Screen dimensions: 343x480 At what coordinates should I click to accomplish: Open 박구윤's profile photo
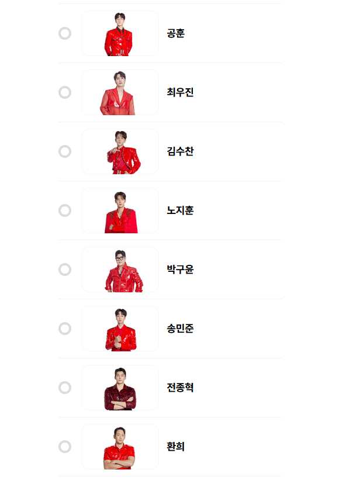[120, 270]
